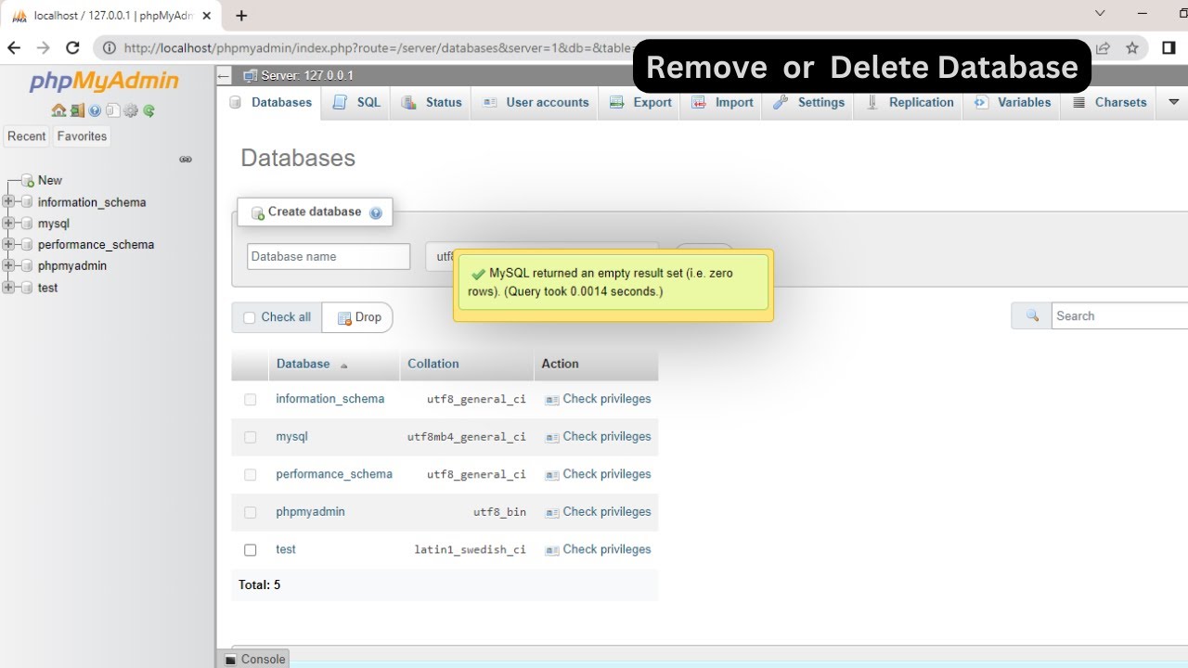This screenshot has width=1188, height=668.
Task: Open the Replication tab
Action: [910, 103]
